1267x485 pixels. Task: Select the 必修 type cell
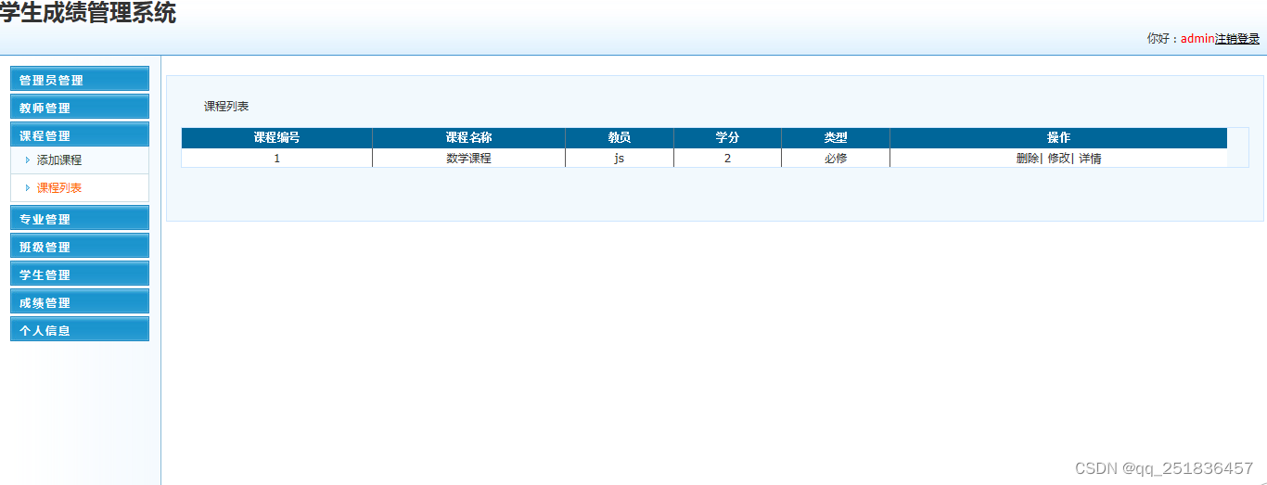(x=836, y=159)
